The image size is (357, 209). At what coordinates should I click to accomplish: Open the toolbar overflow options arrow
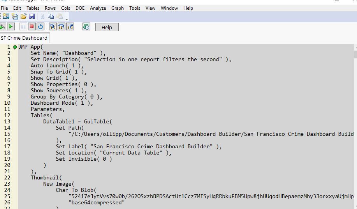67,19
